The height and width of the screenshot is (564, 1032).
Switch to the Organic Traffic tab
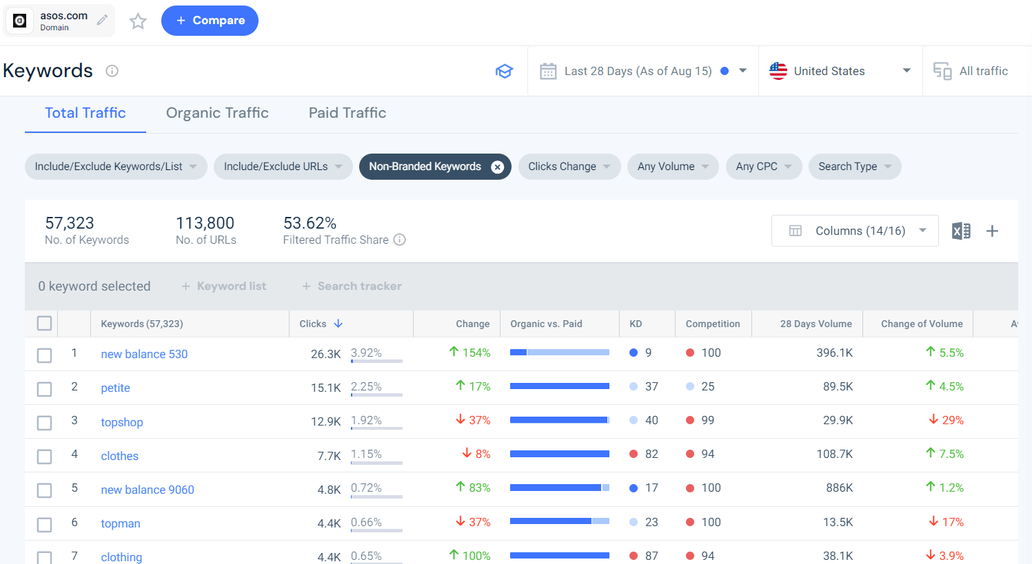(217, 112)
